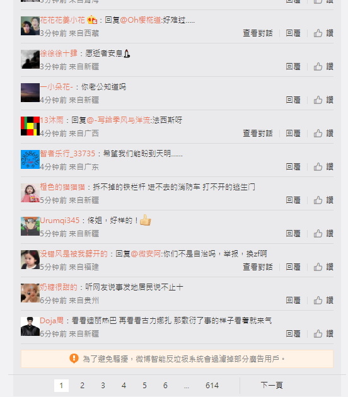Like 奶糖很甜的's comment
Viewport: 348px width, 397px height.
[x=323, y=301]
